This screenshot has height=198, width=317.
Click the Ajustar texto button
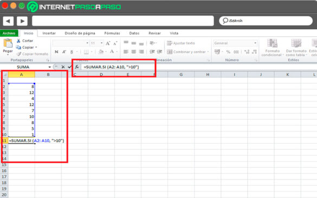(181, 43)
